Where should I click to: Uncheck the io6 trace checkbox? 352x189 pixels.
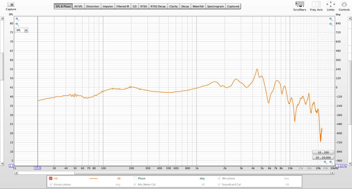point(51,179)
